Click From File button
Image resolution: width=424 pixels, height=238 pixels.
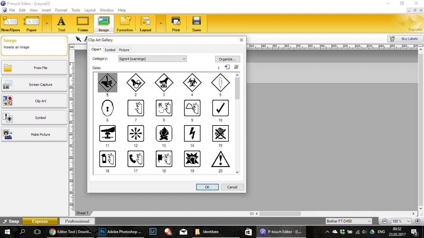pyautogui.click(x=34, y=68)
